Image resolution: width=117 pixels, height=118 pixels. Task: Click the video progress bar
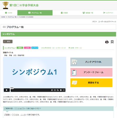[31, 90]
